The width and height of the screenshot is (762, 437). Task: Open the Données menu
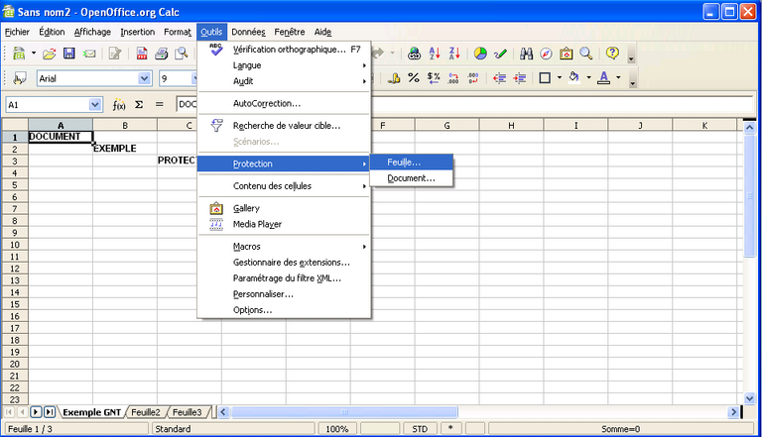(248, 32)
